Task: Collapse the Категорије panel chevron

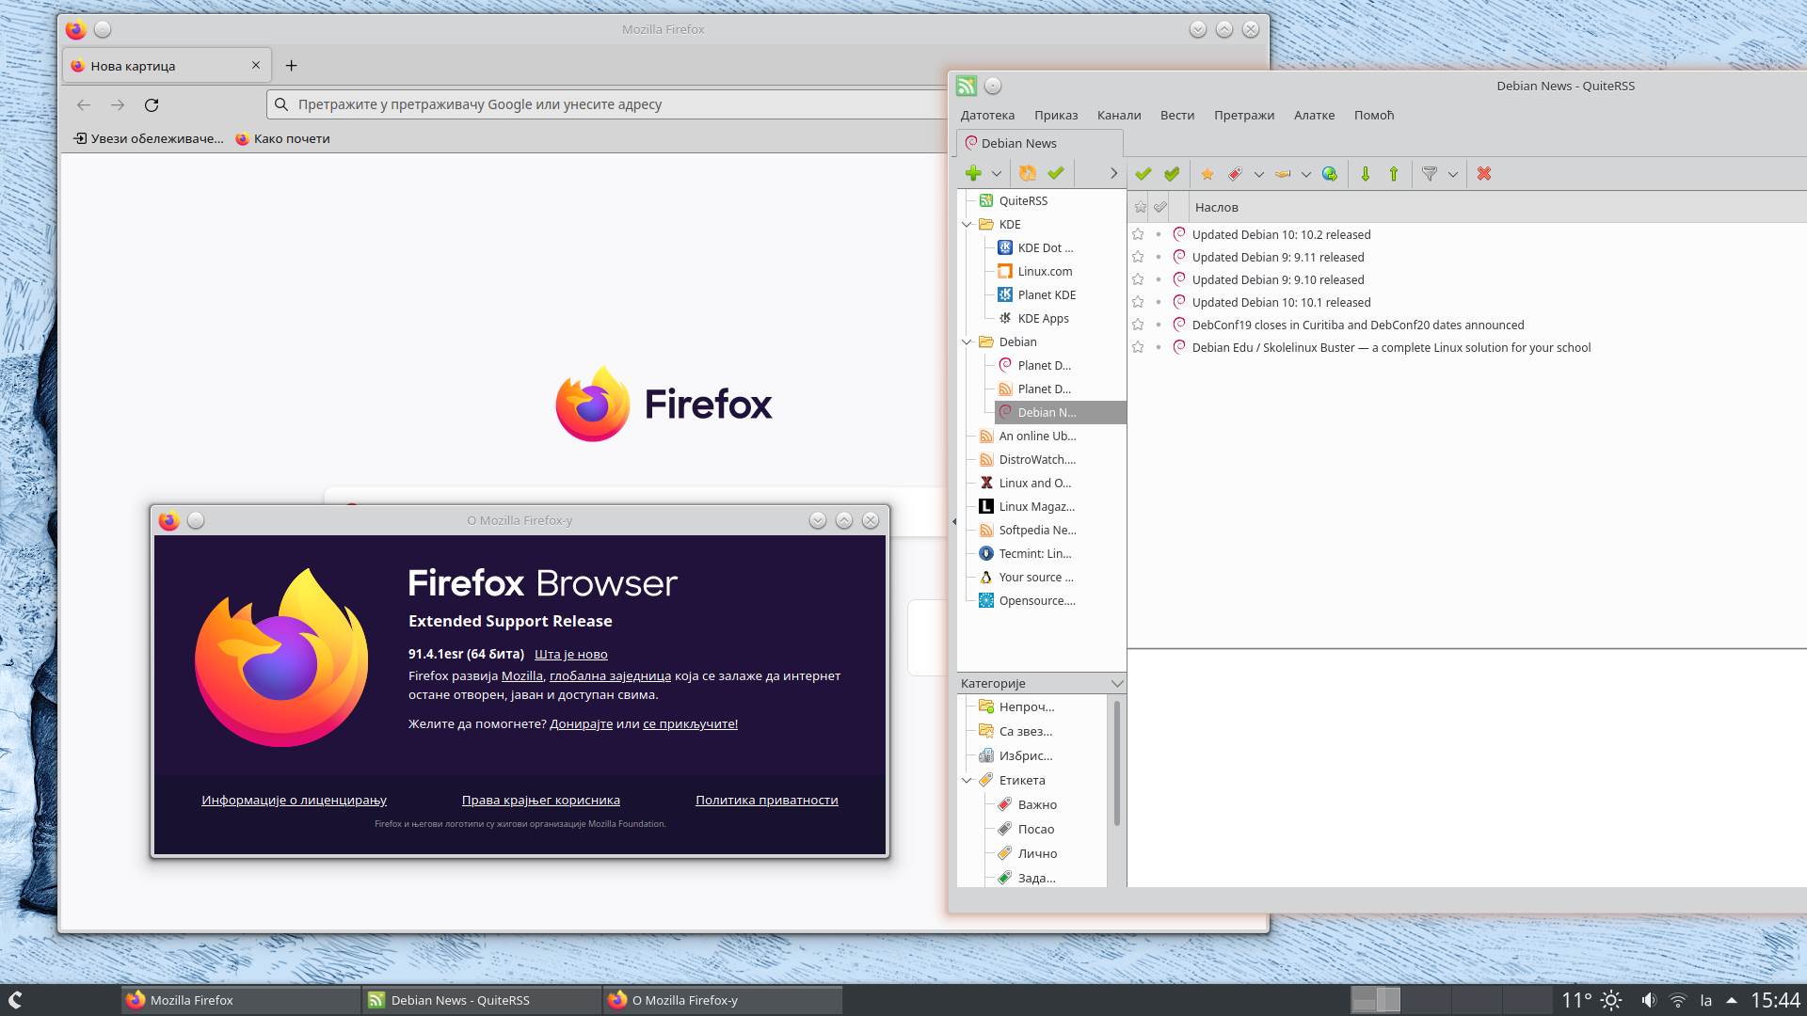Action: pyautogui.click(x=1116, y=683)
